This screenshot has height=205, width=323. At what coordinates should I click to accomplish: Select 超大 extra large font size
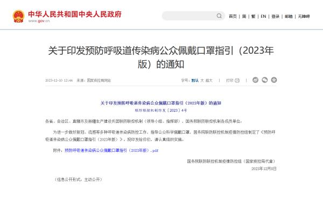(209, 80)
